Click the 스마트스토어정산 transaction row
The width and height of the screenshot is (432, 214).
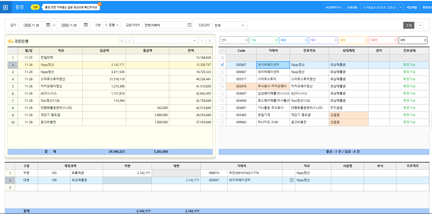pos(110,79)
